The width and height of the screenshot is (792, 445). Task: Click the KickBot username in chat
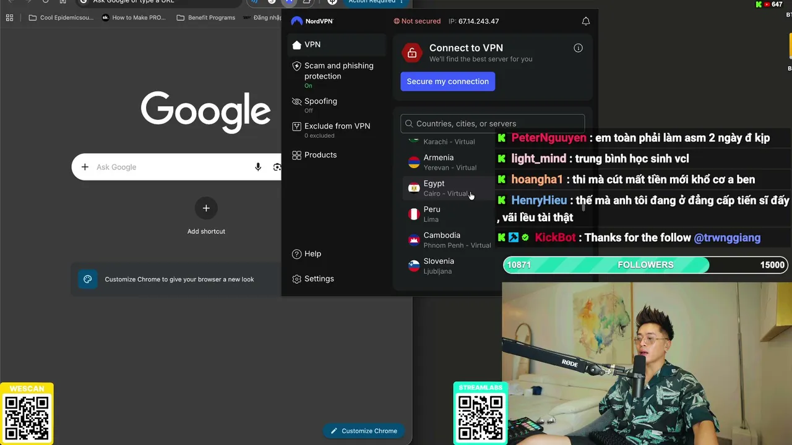coord(555,238)
